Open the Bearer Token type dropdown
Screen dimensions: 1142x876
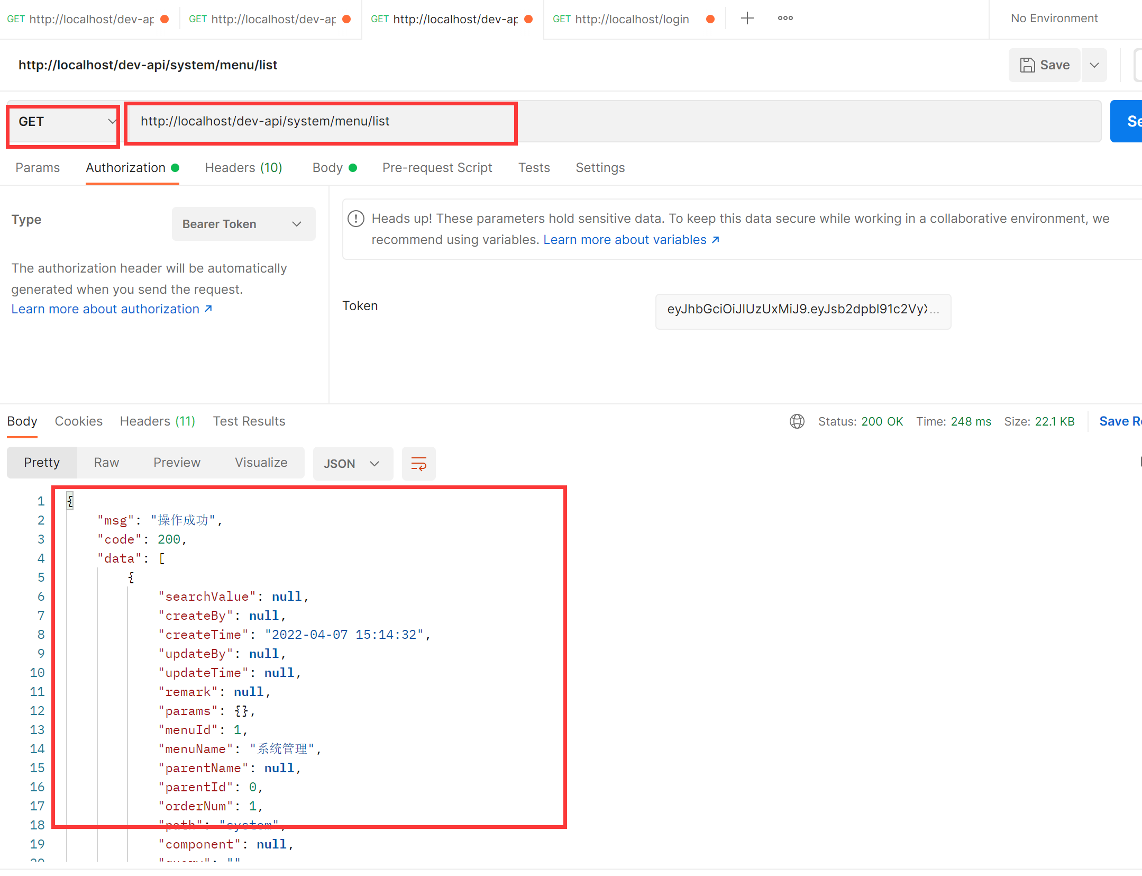pos(243,224)
